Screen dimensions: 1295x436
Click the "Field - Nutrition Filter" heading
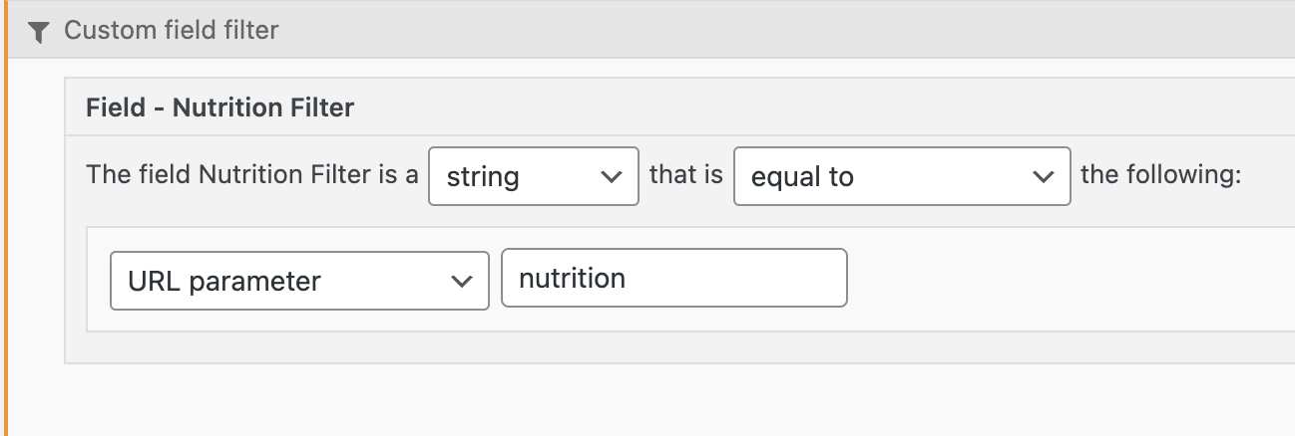pyautogui.click(x=219, y=108)
